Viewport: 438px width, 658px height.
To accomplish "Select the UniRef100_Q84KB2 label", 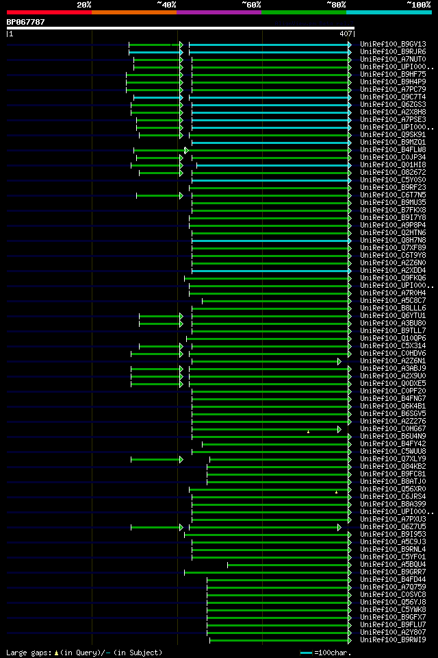I will (393, 467).
